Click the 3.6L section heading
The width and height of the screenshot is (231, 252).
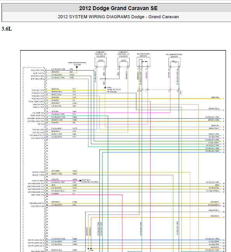click(7, 29)
